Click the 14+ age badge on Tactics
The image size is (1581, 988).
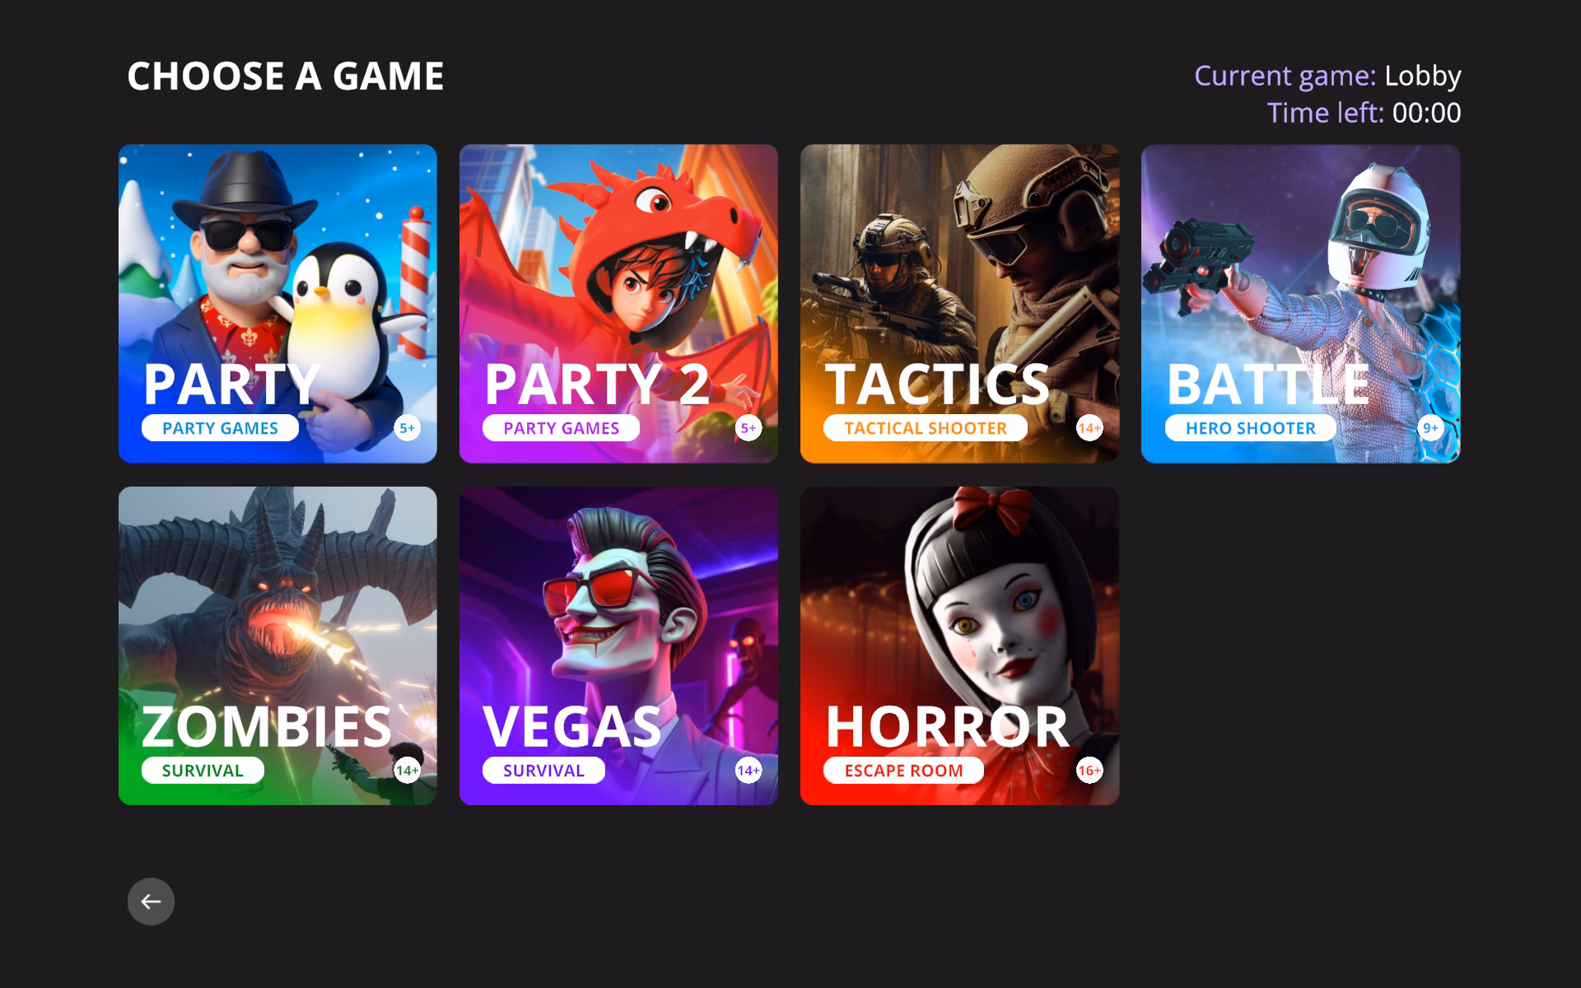coord(1089,428)
